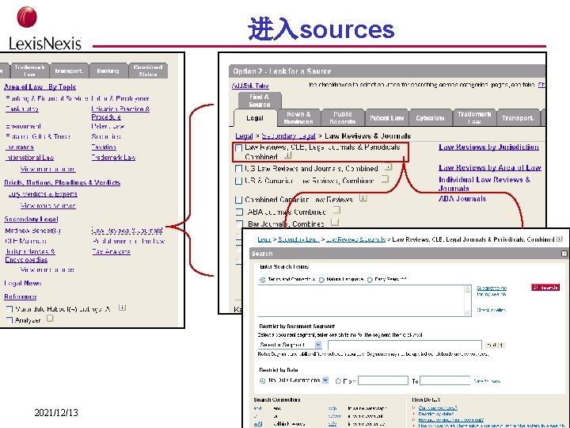The height and width of the screenshot is (428, 570).
Task: Click the From date field
Action: 383,380
